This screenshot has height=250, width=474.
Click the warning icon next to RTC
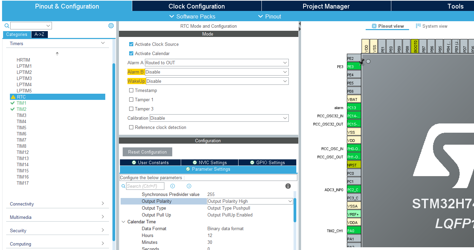click(x=13, y=97)
